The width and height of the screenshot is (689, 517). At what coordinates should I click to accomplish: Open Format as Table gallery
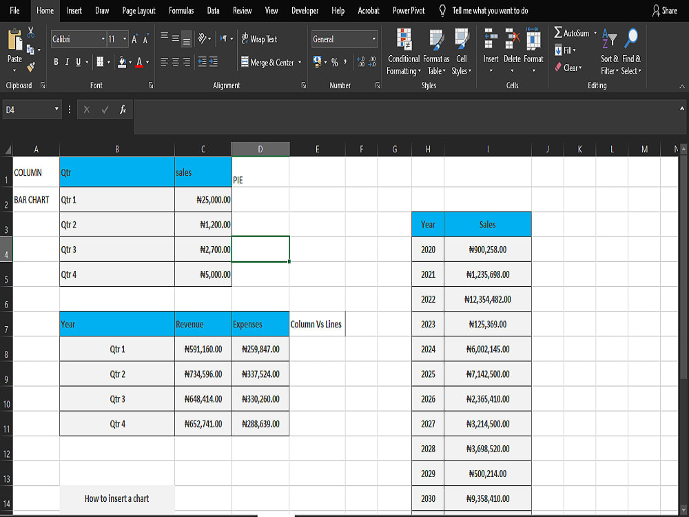tap(436, 52)
